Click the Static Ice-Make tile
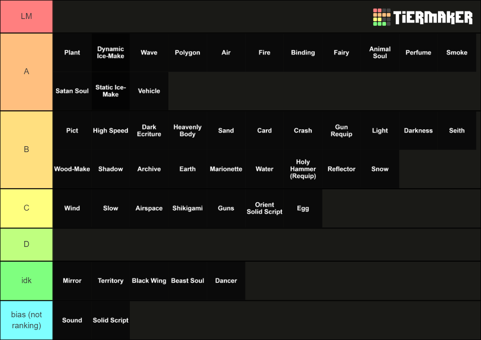The width and height of the screenshot is (481, 340). pos(111,91)
